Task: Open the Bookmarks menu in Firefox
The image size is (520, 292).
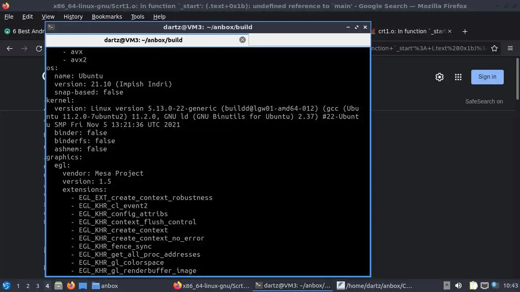Action: [x=107, y=17]
